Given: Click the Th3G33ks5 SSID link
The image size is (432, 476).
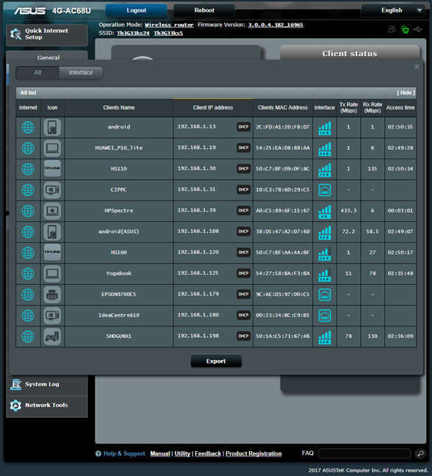Looking at the screenshot, I should click(168, 33).
